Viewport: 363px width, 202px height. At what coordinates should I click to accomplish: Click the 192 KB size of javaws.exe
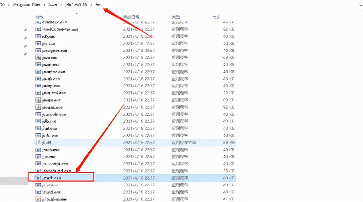[228, 107]
